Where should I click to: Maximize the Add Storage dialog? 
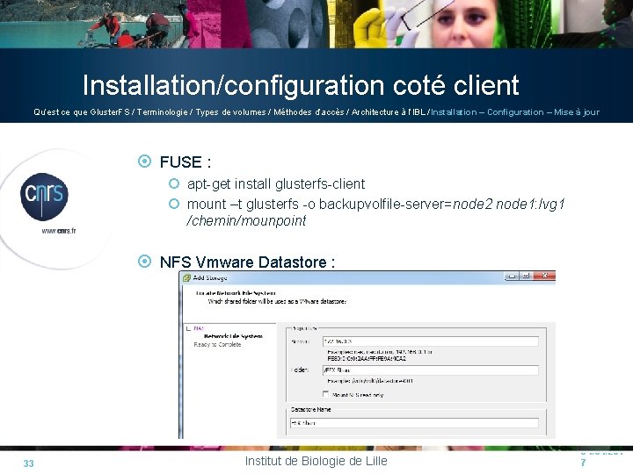point(526,276)
